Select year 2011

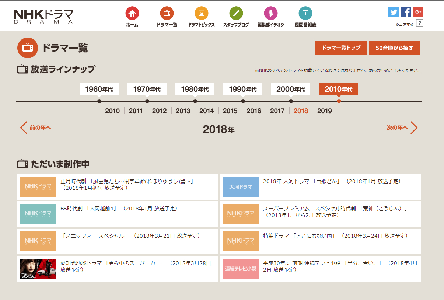(136, 111)
